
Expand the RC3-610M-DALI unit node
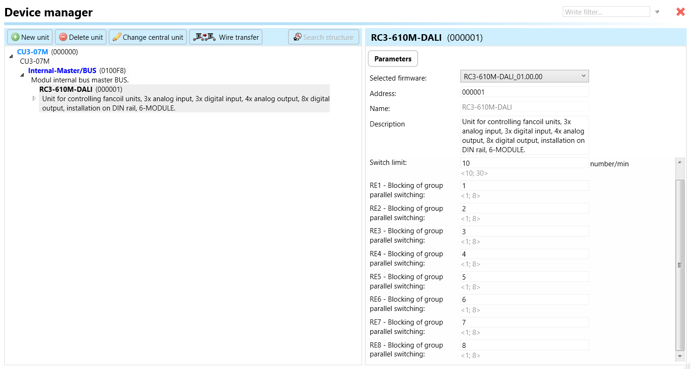pos(34,98)
